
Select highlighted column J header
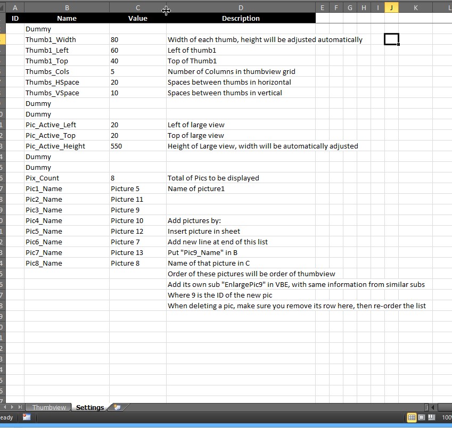tap(391, 8)
